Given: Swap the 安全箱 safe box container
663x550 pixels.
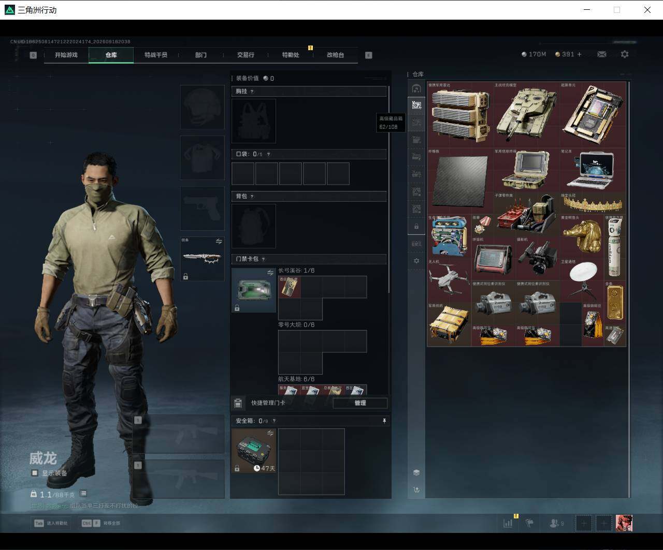Looking at the screenshot, I should [270, 433].
